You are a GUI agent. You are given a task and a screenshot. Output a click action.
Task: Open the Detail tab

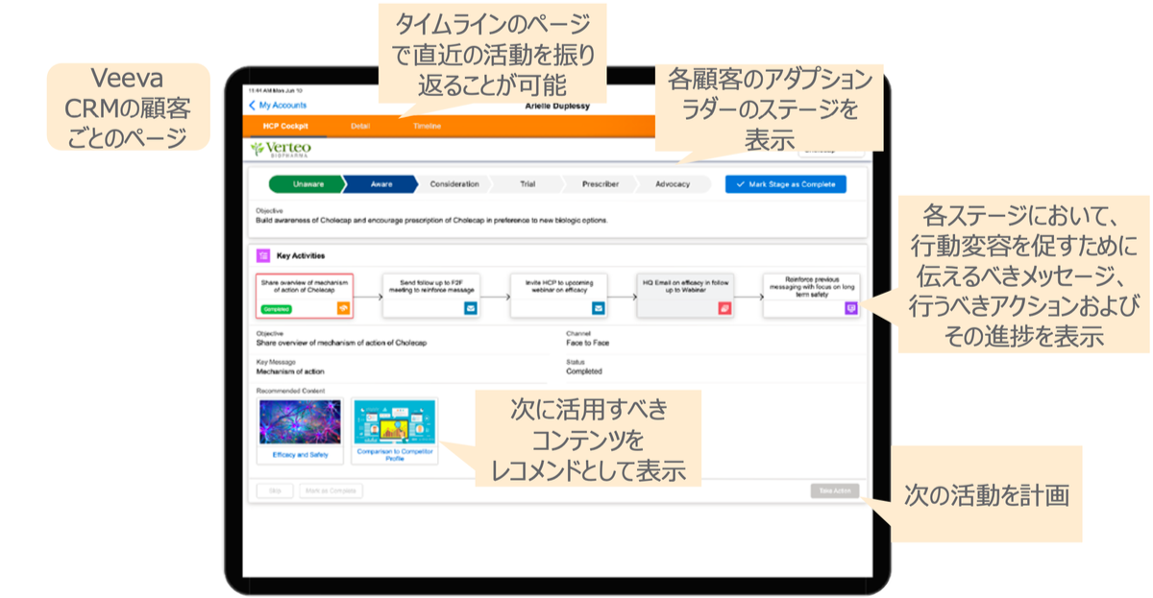(360, 126)
